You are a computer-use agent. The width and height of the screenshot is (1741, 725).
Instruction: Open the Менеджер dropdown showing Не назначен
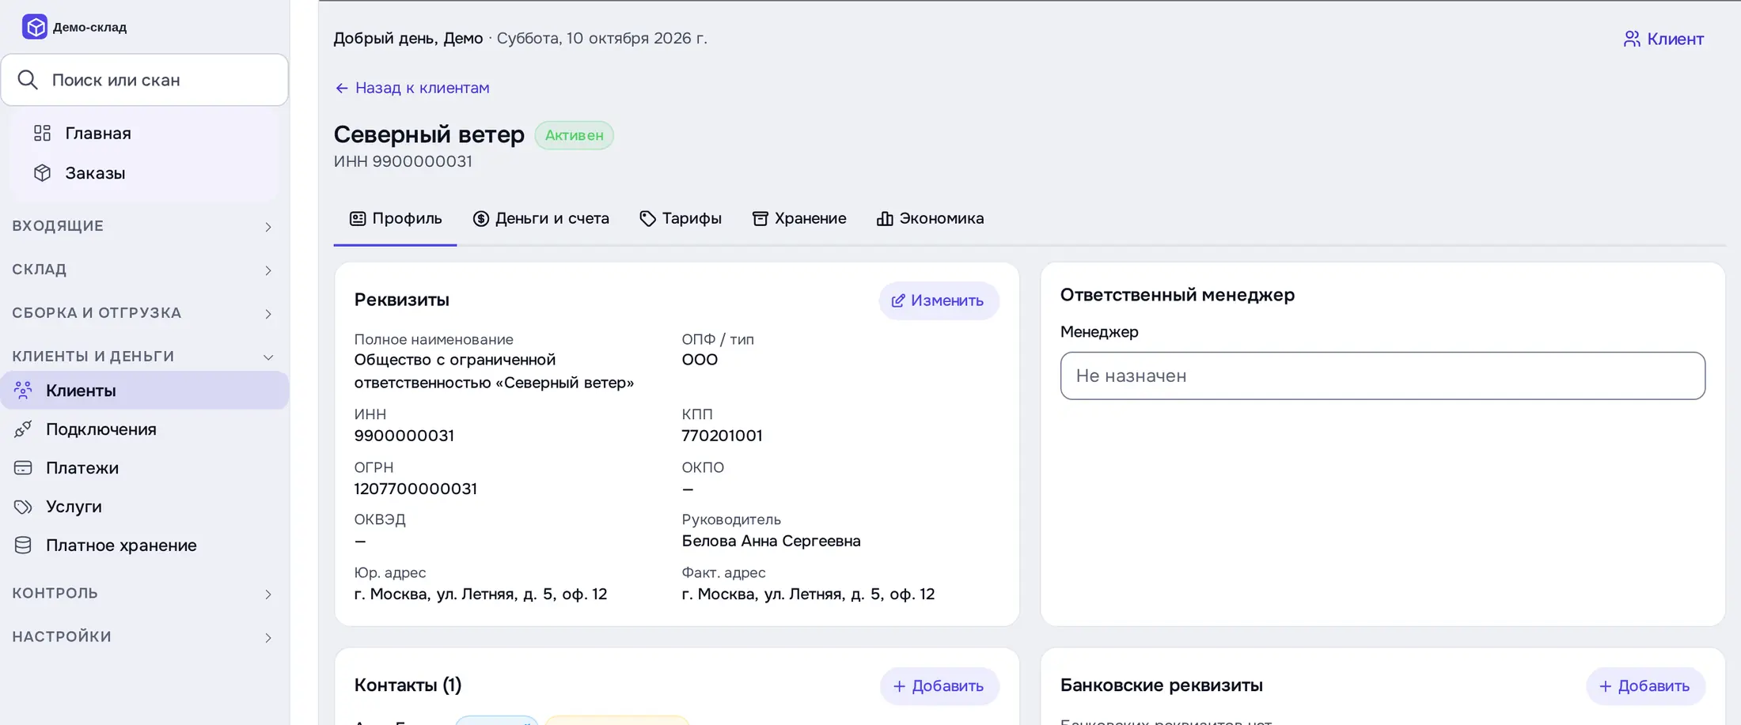click(x=1383, y=376)
